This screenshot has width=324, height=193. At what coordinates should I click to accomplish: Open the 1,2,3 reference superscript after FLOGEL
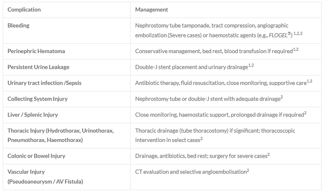[x=298, y=33]
